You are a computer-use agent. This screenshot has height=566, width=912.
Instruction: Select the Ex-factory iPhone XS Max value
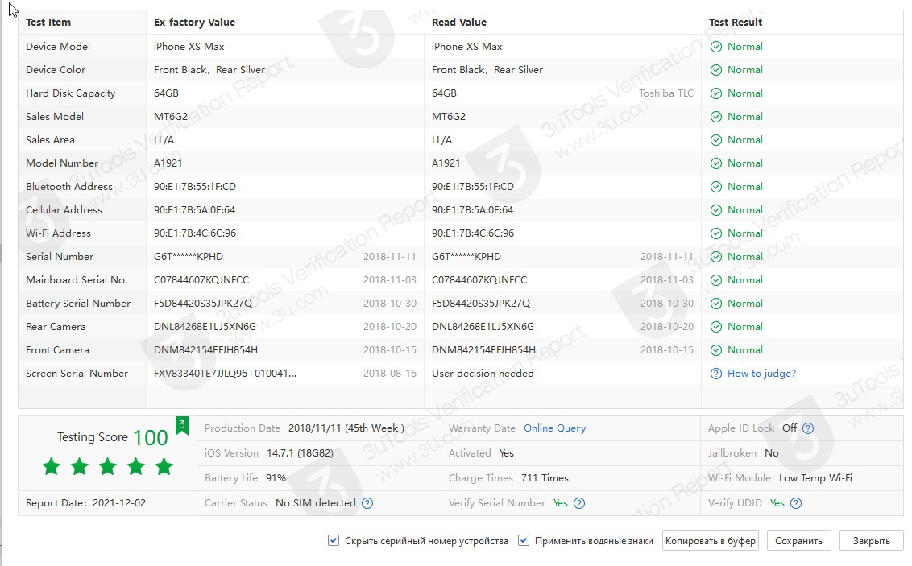[x=189, y=47]
